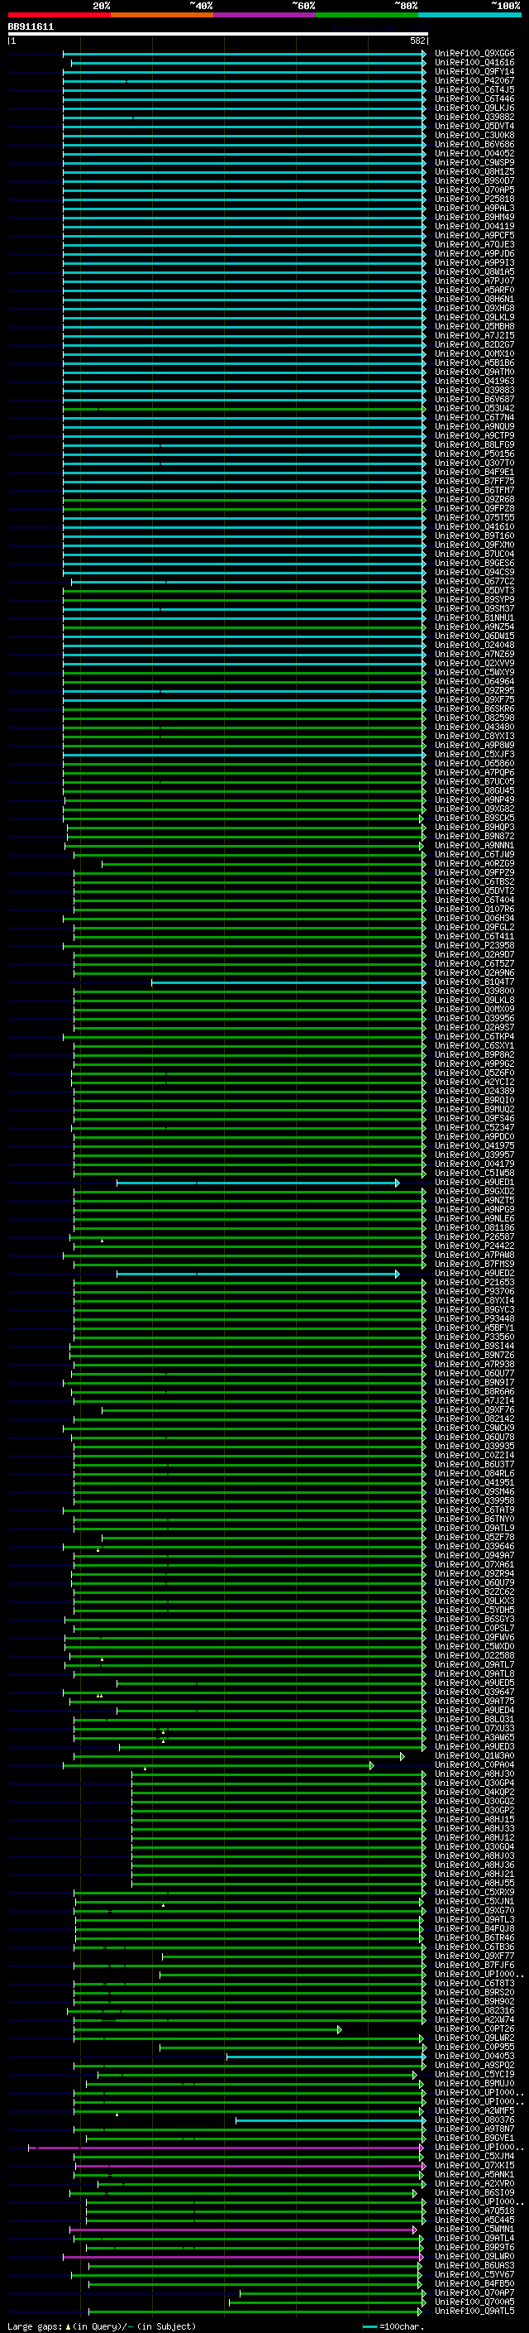The width and height of the screenshot is (529, 2333).
Task: Select hit UniRef100_Q9FY14
Action: (x=474, y=71)
